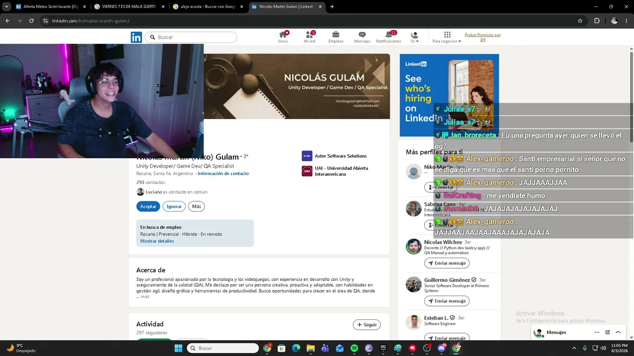Accept the connection request with Aceptar
This screenshot has height=356, width=634.
148,206
